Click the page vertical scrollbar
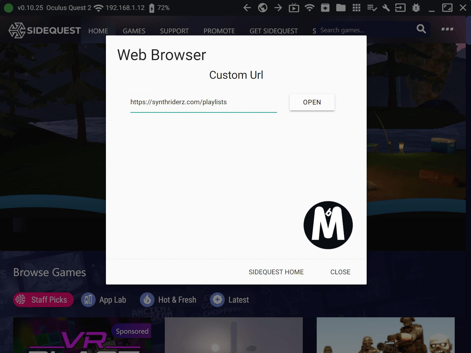 pyautogui.click(x=468, y=30)
